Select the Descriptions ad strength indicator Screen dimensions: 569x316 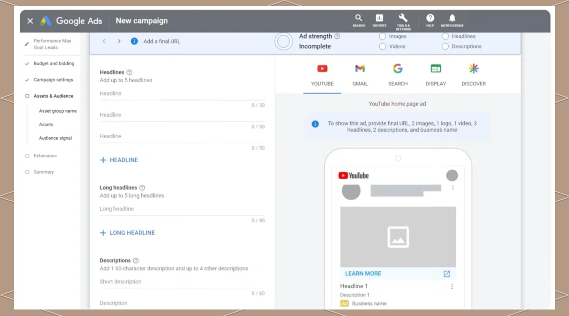click(445, 47)
